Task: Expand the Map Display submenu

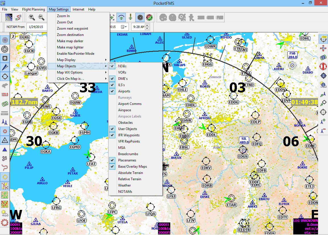Action: [79, 60]
